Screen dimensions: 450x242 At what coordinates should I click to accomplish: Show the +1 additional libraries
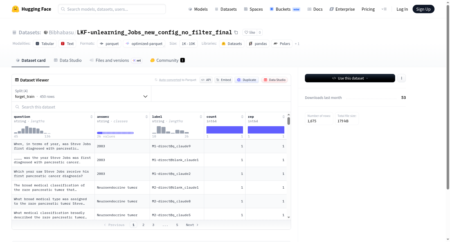[x=297, y=44]
